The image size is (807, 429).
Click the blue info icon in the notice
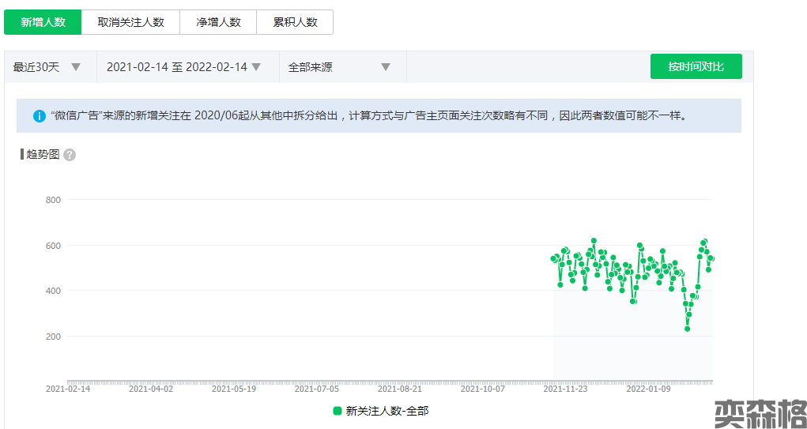point(40,116)
